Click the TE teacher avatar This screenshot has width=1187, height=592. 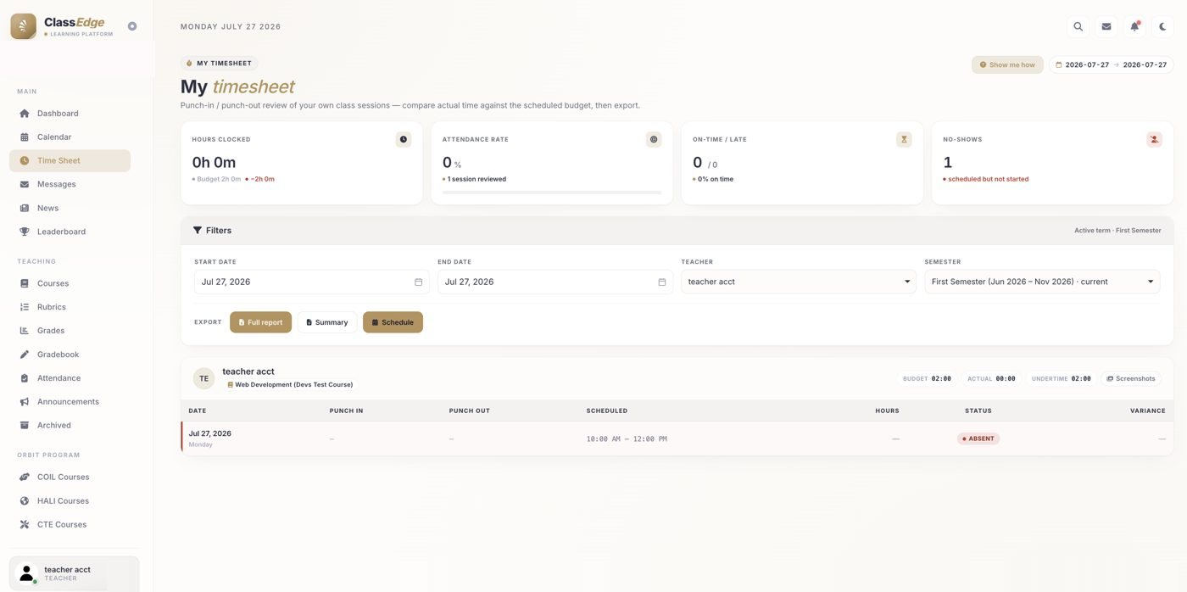pos(203,378)
